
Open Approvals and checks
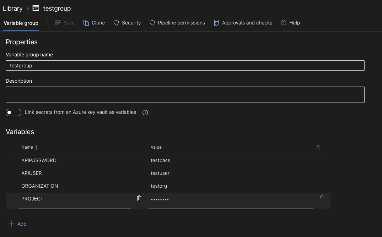(243, 23)
